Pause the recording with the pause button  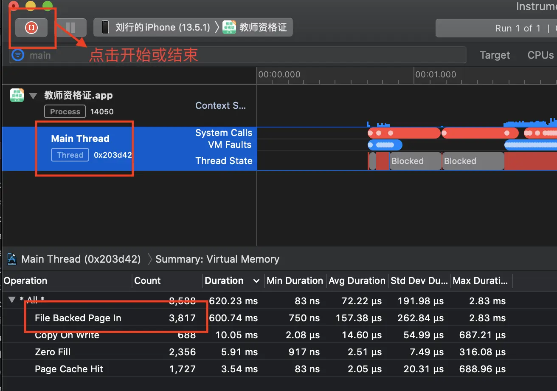tap(70, 28)
